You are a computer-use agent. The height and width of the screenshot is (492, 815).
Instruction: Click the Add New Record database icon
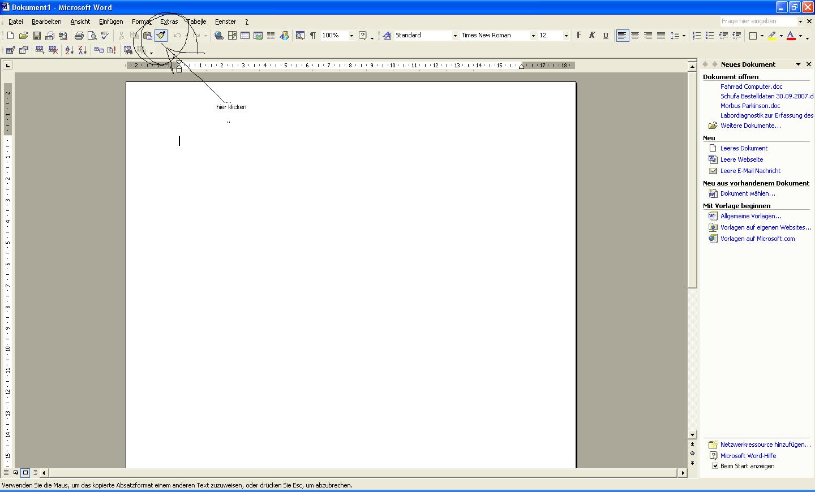pyautogui.click(x=40, y=50)
